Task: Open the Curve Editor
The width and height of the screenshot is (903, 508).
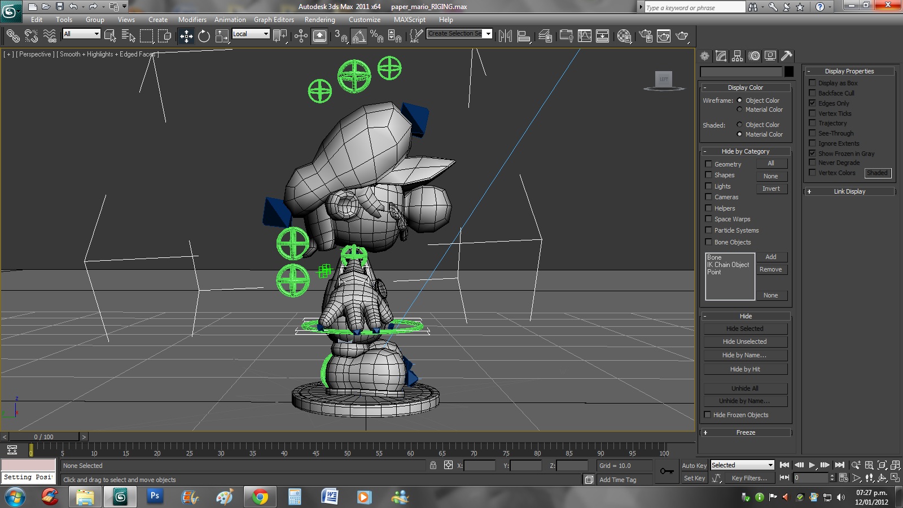Action: coord(585,36)
